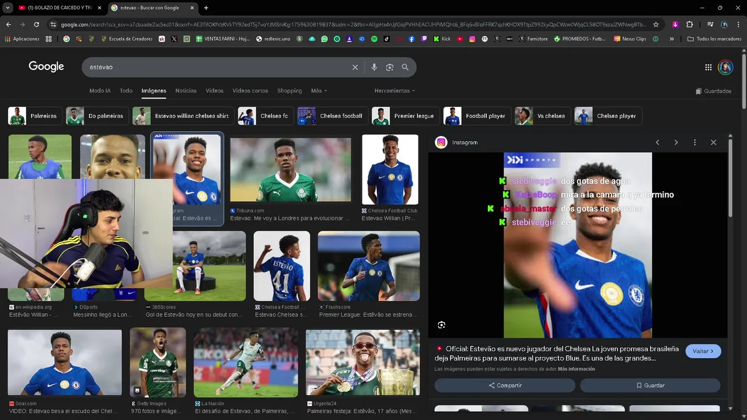
Task: Open the Más información copyright link
Action: pyautogui.click(x=576, y=369)
